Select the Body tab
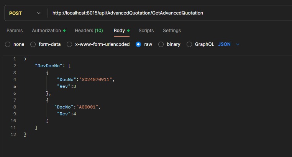This screenshot has width=292, height=157. pos(119,31)
